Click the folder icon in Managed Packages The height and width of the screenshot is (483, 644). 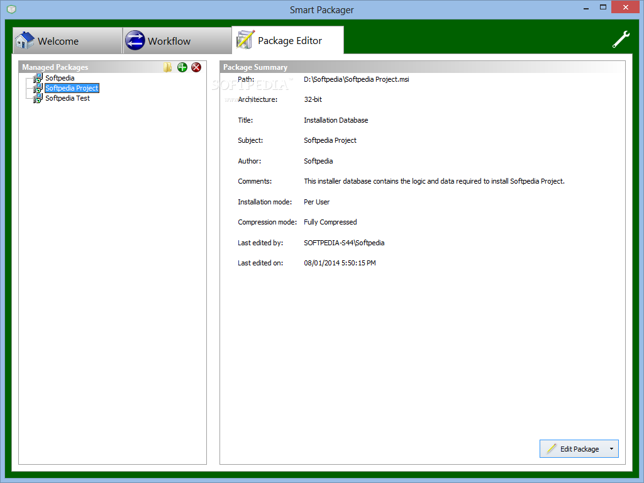click(x=167, y=67)
